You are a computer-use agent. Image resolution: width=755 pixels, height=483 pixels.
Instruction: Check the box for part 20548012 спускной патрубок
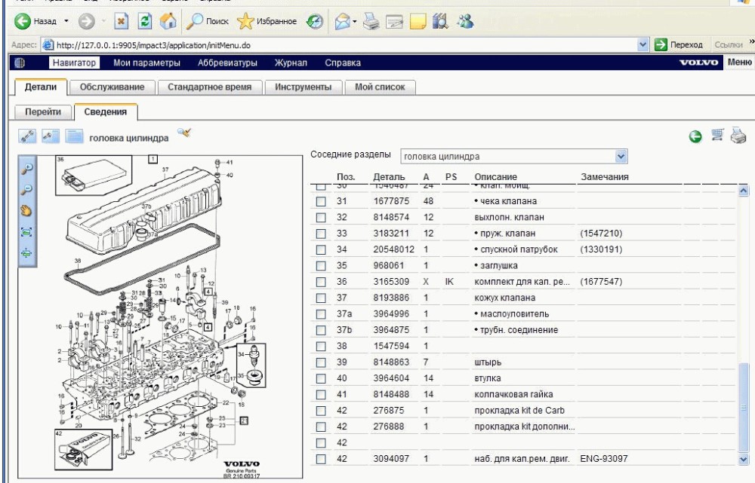[x=321, y=250]
